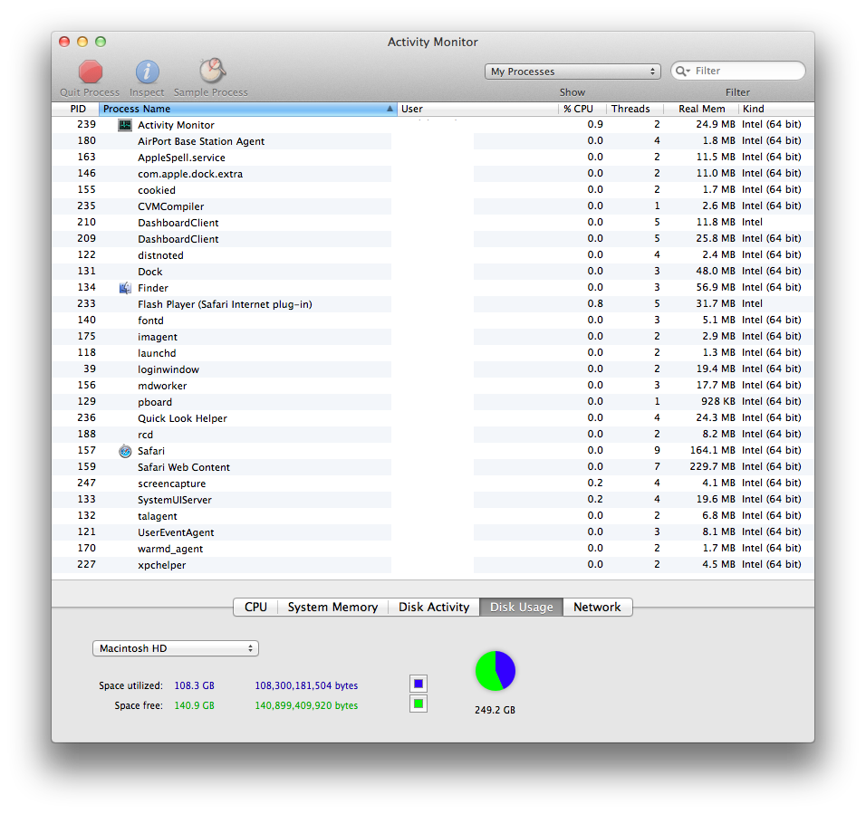Select the Activity Monitor app icon in list
Image resolution: width=866 pixels, height=814 pixels.
point(125,125)
